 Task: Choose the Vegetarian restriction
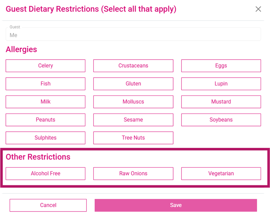(x=221, y=173)
